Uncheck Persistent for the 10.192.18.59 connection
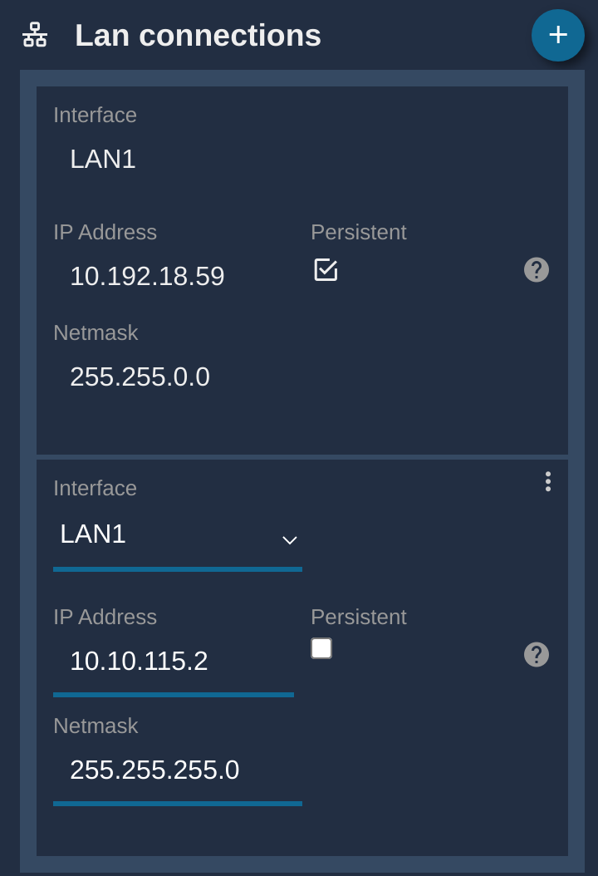 click(x=326, y=270)
